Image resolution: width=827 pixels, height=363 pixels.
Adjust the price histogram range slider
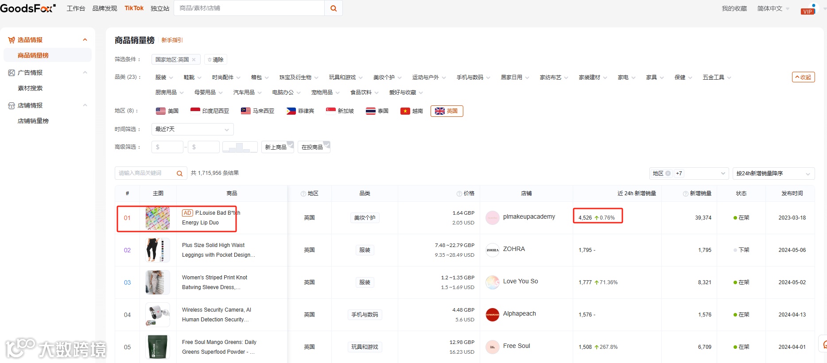[240, 147]
